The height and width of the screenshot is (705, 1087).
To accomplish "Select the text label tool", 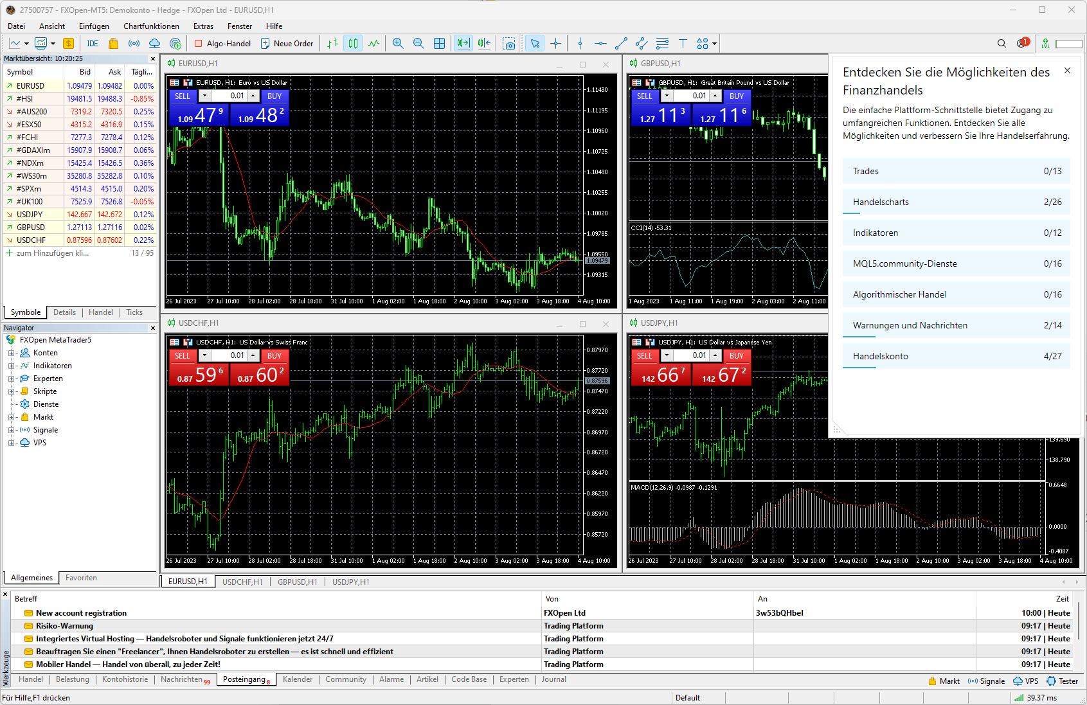I will 683,44.
